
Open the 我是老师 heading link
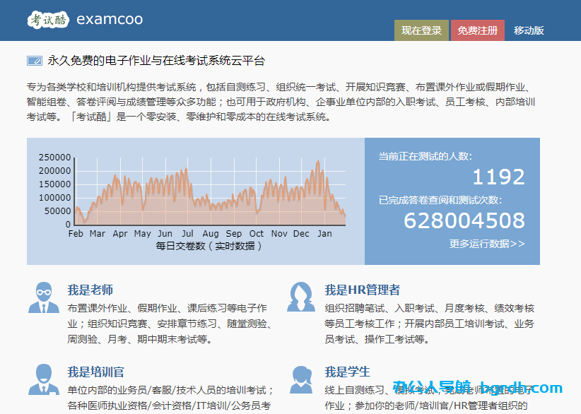pos(90,290)
